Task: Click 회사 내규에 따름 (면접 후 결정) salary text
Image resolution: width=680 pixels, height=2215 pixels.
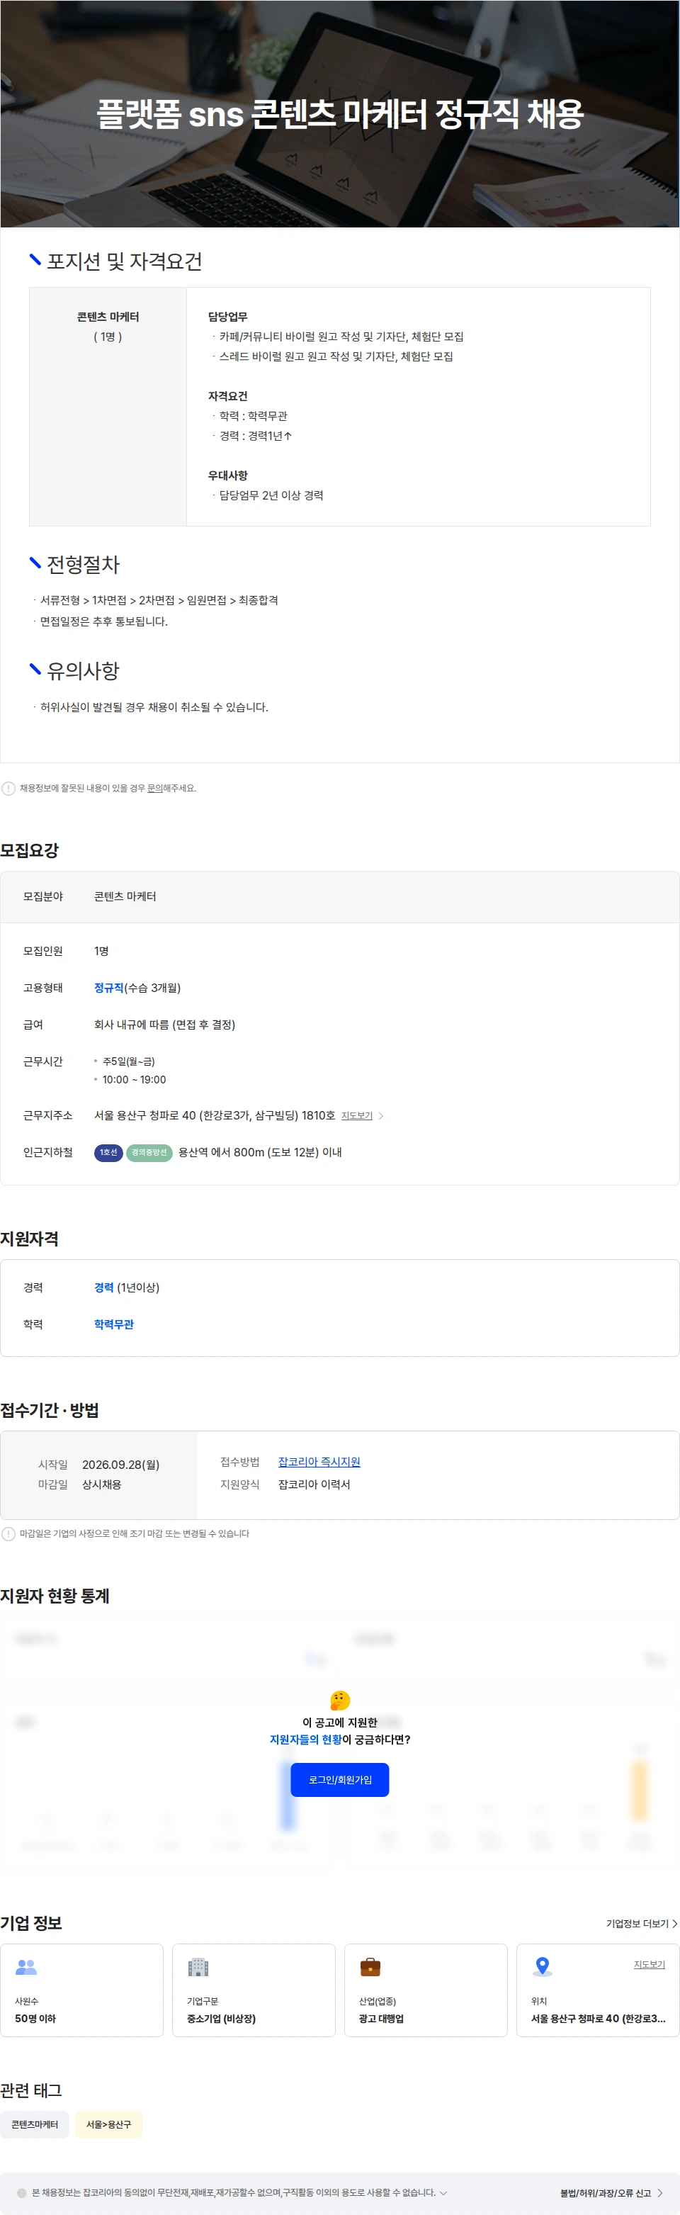Action: [164, 1024]
